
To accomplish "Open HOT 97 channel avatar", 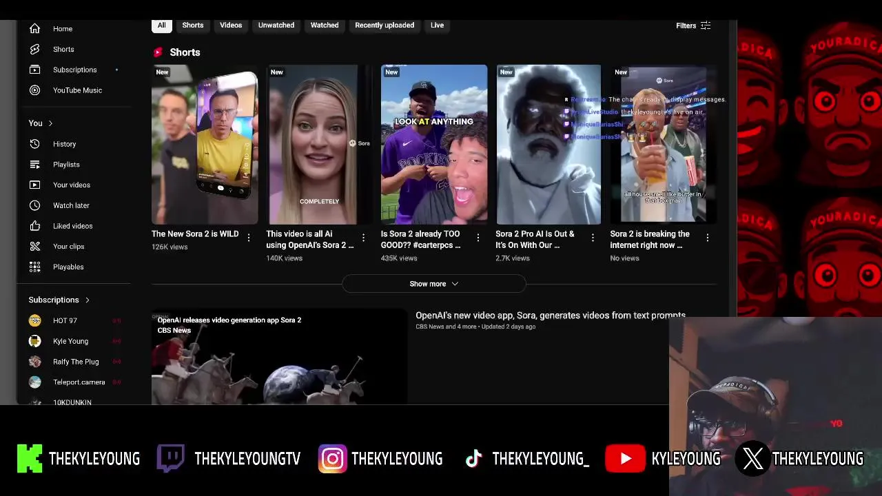I will [34, 320].
